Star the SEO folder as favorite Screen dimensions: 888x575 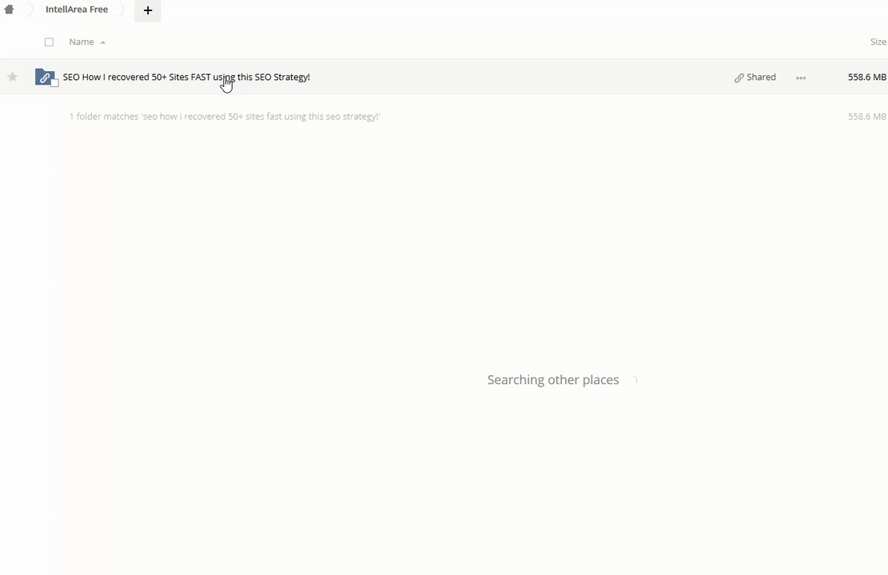[12, 77]
